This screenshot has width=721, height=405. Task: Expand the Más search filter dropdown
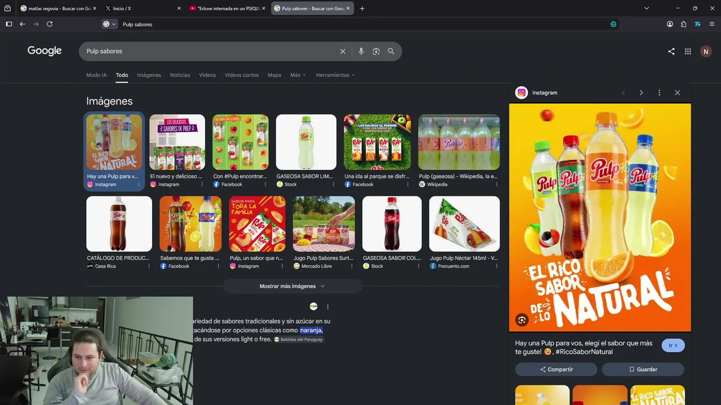click(298, 75)
